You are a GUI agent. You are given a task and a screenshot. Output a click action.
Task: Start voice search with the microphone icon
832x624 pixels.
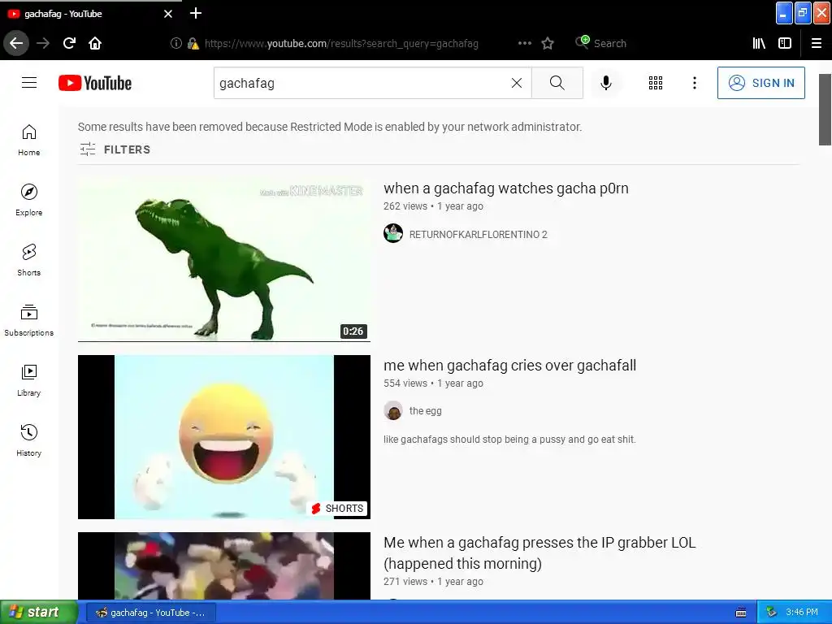click(x=606, y=83)
